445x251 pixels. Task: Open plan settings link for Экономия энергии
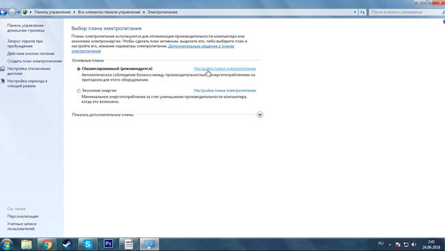tap(225, 90)
